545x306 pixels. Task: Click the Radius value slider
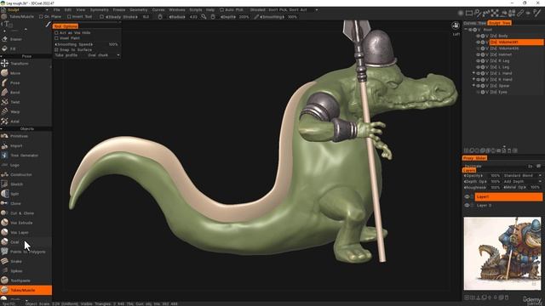183,17
